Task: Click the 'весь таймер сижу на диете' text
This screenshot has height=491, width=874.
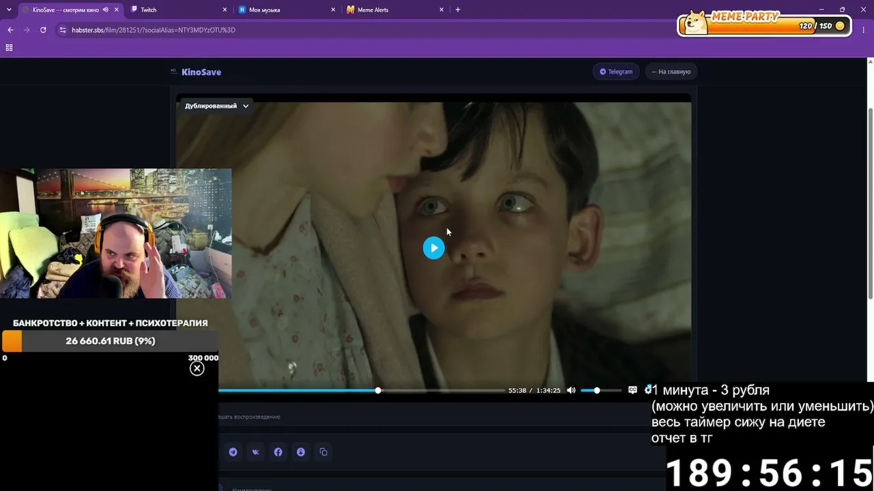Action: [738, 423]
